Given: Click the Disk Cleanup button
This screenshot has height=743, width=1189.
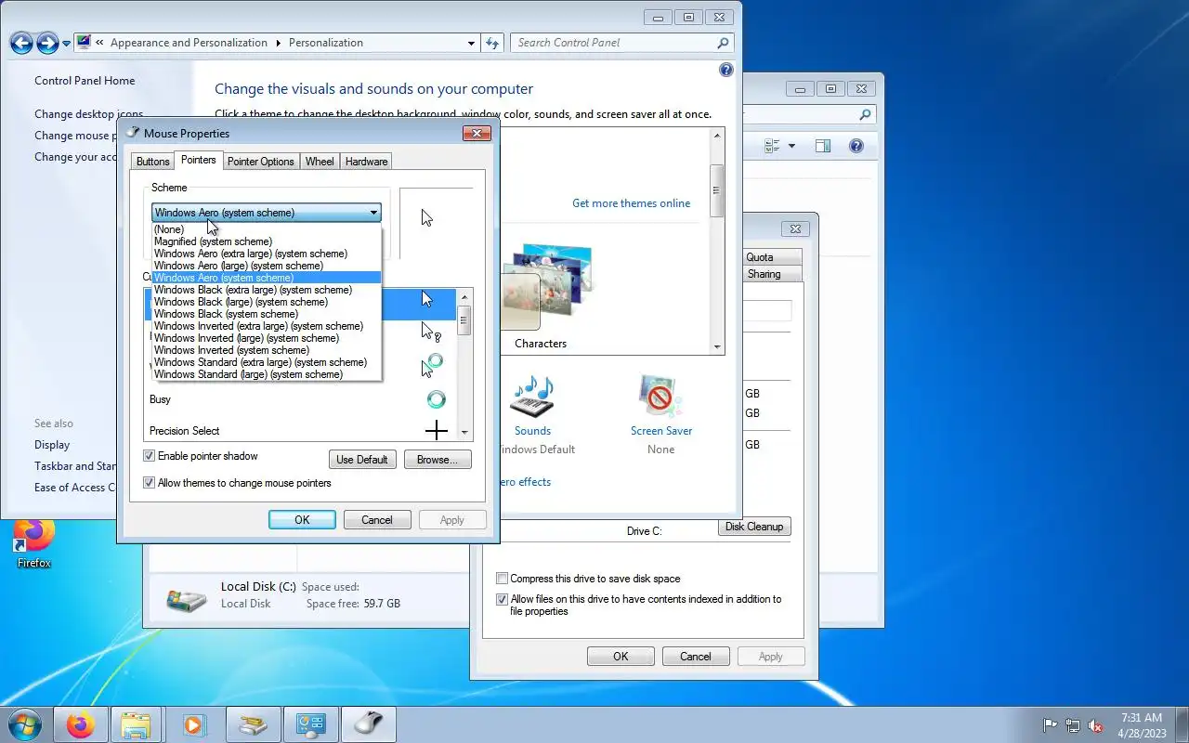Looking at the screenshot, I should pyautogui.click(x=754, y=527).
